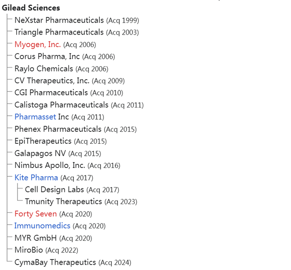The image size is (291, 270).
Task: Click Corus Pharma, Inc entry
Action: pos(47,57)
